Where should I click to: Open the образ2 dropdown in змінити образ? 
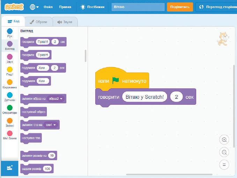pyautogui.click(x=55, y=99)
